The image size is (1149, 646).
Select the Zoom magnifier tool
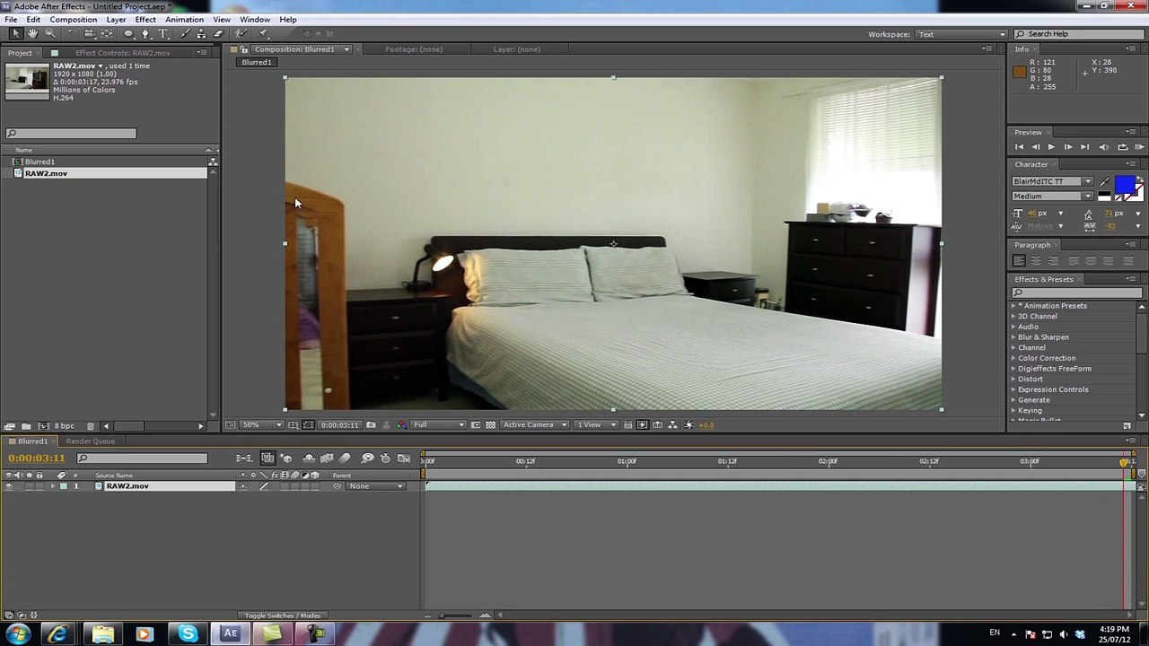(x=50, y=34)
